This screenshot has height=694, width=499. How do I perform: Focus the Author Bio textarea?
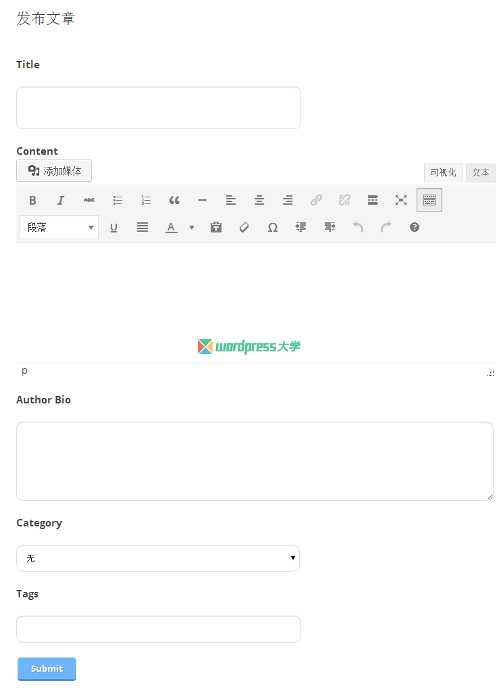255,461
